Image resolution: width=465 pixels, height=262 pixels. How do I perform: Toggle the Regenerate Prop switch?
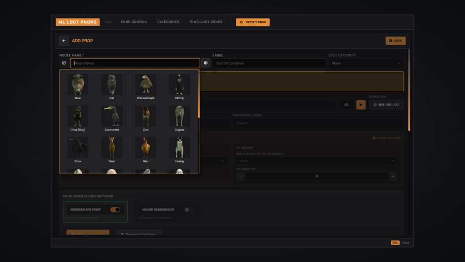[115, 210]
